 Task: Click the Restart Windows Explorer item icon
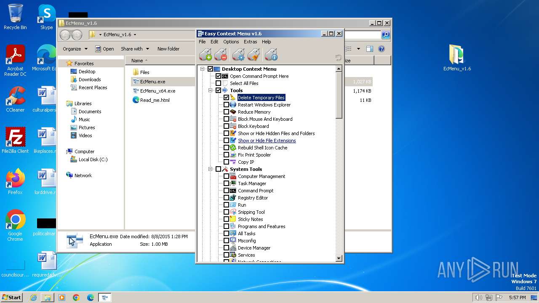(x=233, y=105)
